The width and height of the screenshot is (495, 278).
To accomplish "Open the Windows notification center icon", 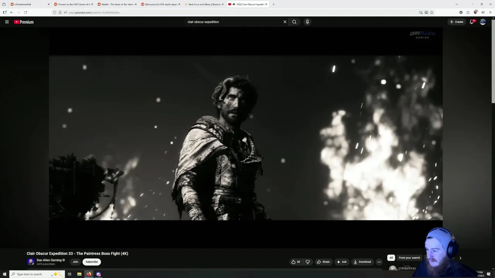I will click(x=489, y=274).
